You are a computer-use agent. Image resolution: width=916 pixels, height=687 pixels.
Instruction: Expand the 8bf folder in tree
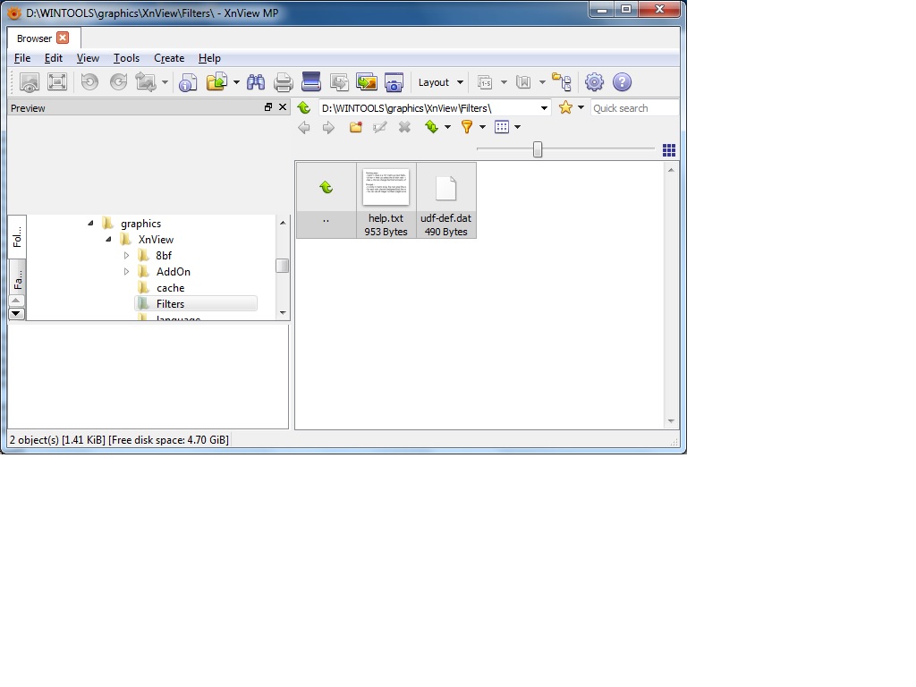pyautogui.click(x=126, y=255)
